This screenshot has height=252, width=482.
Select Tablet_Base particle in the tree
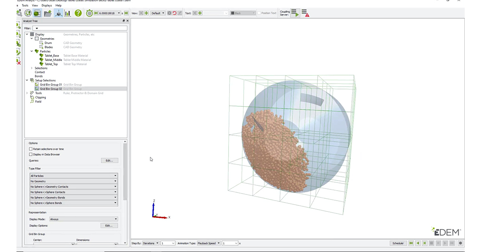tap(51, 56)
